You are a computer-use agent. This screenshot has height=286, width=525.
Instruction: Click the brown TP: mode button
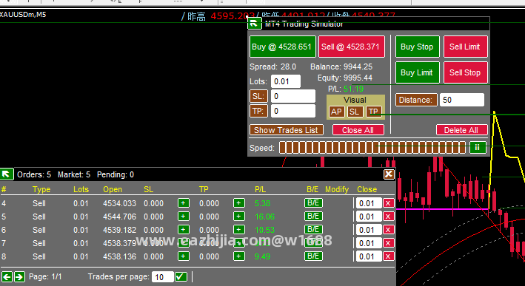[258, 111]
